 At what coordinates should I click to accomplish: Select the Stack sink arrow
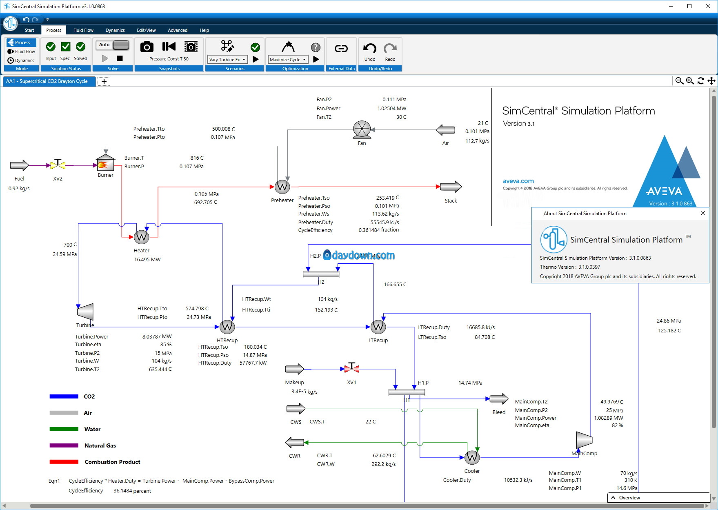(451, 187)
